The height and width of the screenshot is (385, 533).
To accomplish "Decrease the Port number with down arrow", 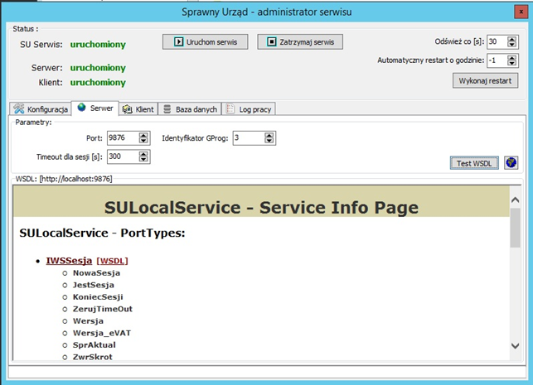I will tap(143, 141).
